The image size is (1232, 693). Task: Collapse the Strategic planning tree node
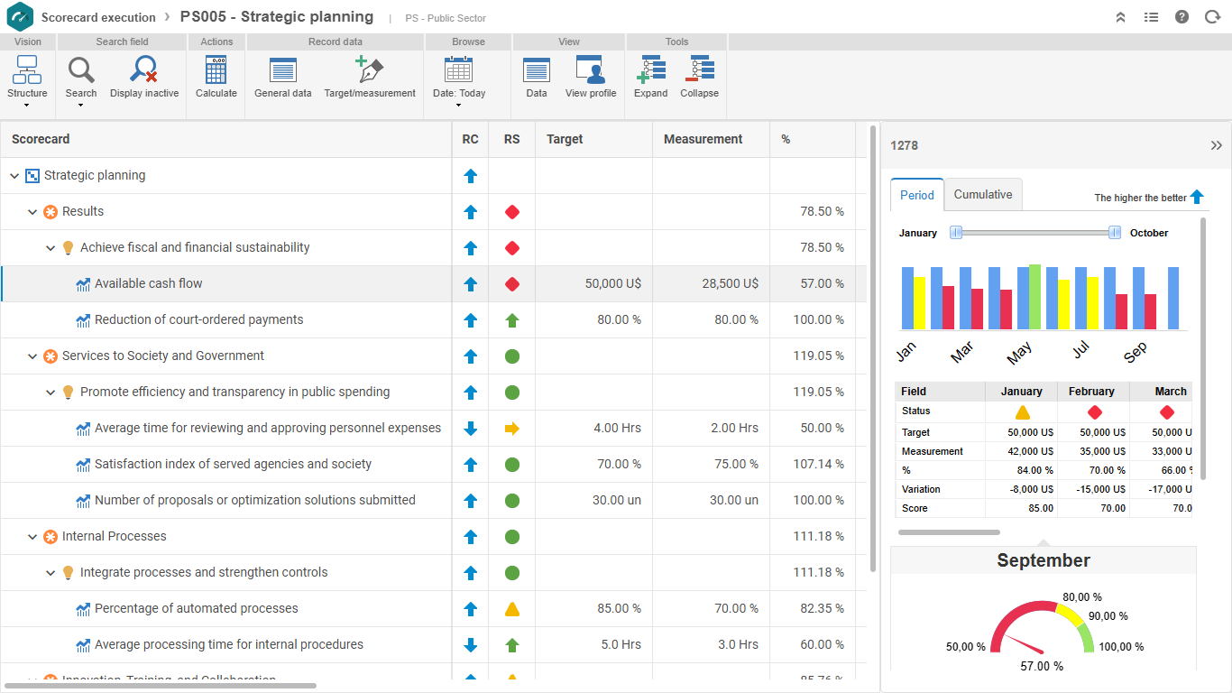(14, 176)
